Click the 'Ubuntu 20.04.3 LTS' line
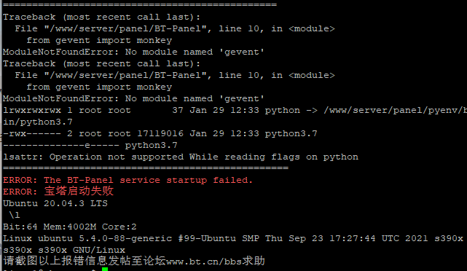Screen dimensions: 467x271 click(x=55, y=203)
